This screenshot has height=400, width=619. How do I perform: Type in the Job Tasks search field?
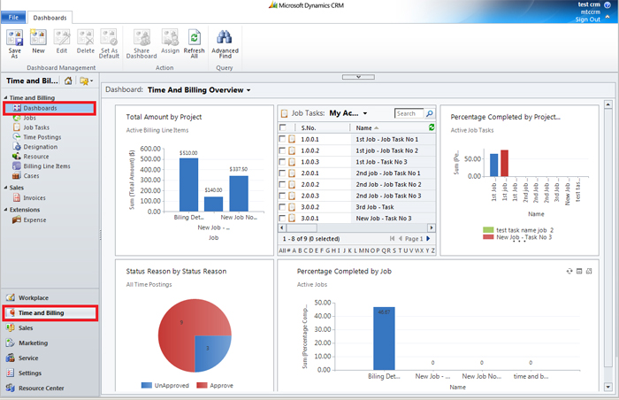pyautogui.click(x=409, y=113)
